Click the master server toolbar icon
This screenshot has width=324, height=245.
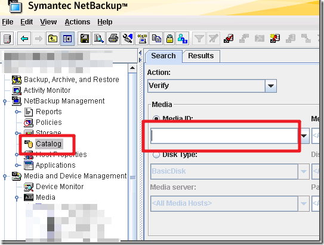7,39
